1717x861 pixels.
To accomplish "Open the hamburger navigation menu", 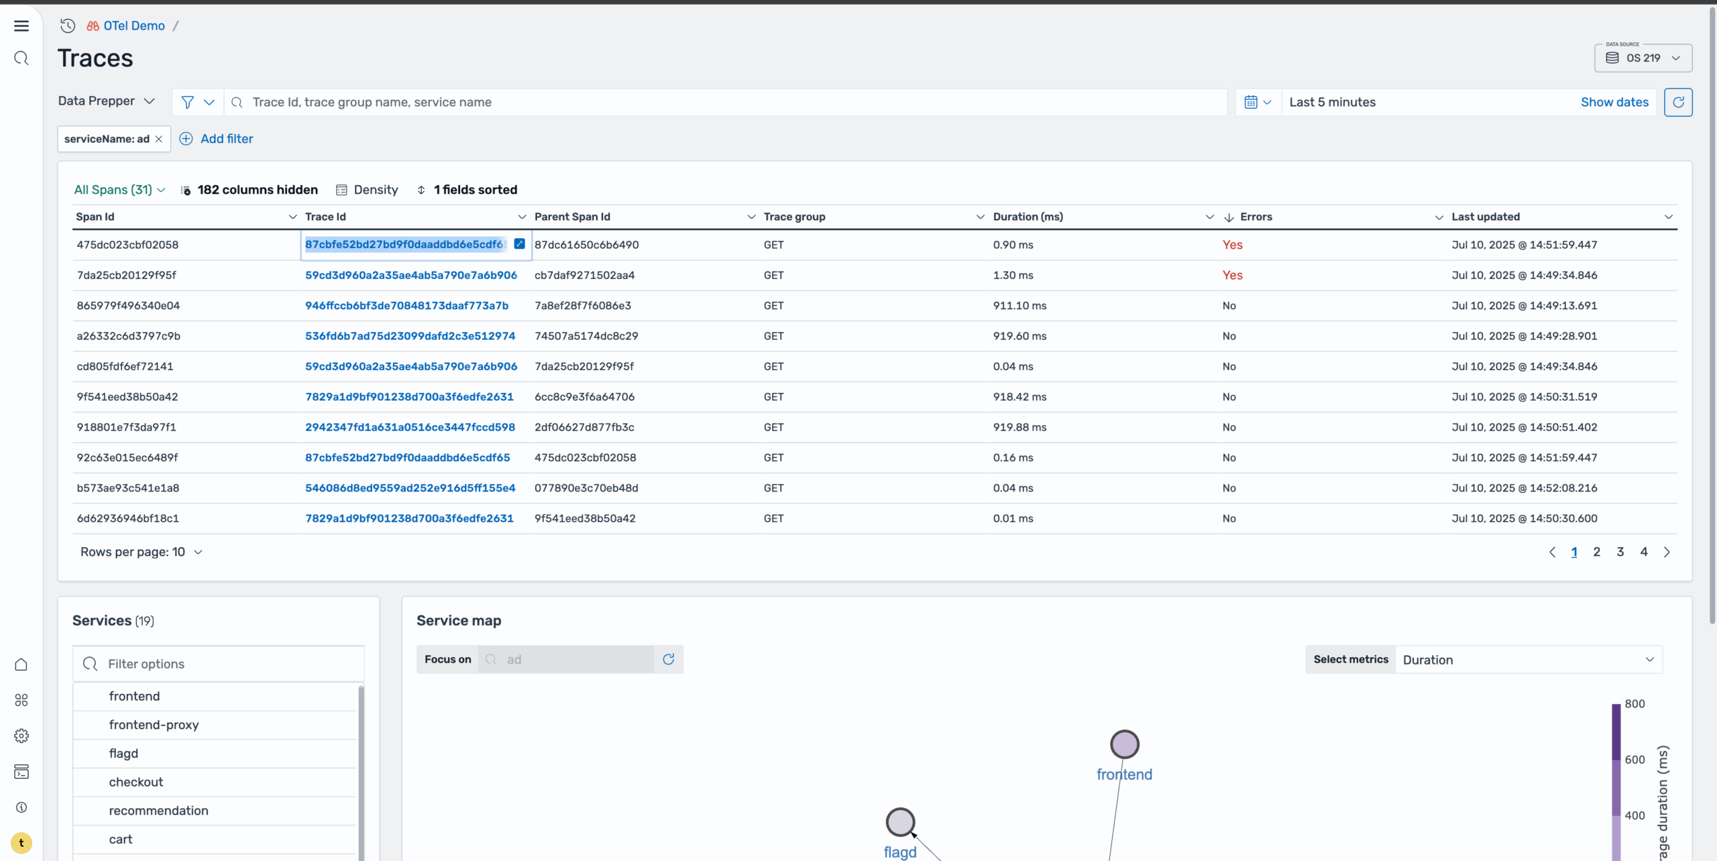I will point(21,25).
